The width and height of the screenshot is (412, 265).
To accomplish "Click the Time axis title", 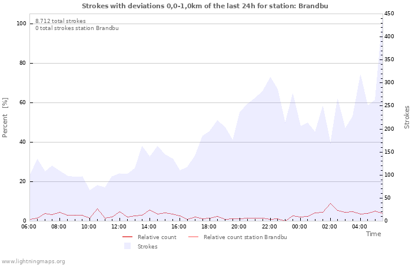I will click(x=373, y=234).
